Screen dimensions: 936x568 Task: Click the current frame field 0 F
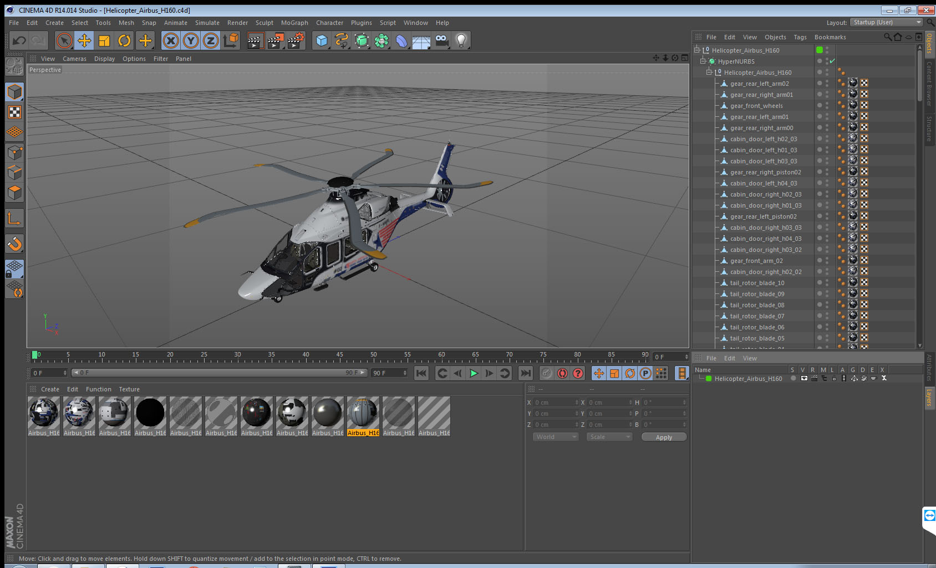coord(49,373)
